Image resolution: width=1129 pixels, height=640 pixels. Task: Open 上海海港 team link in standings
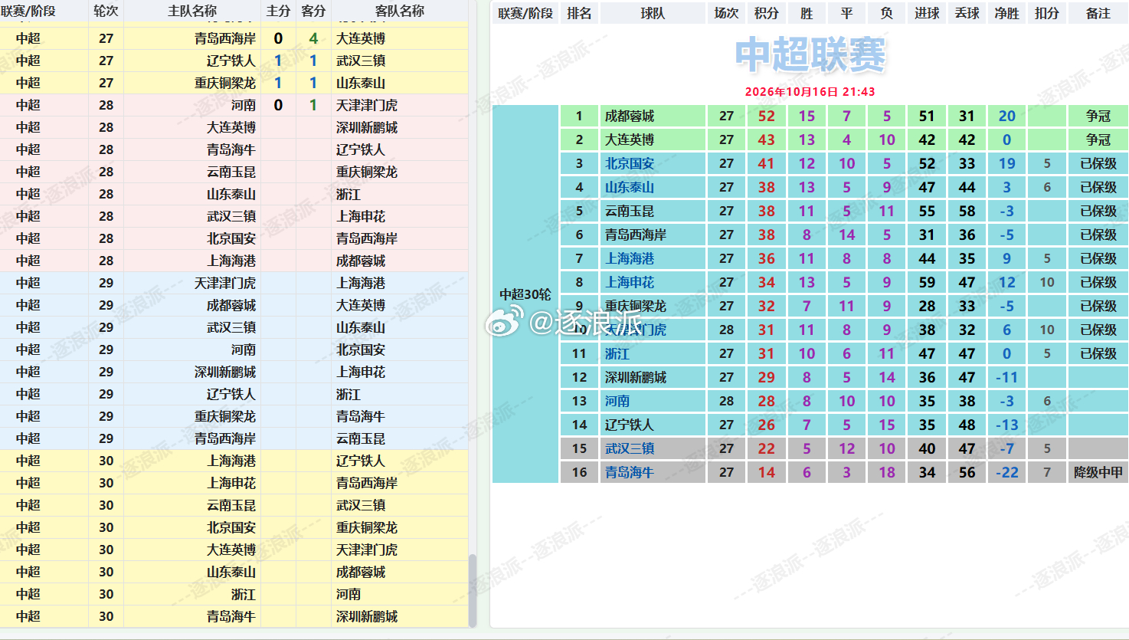(630, 258)
